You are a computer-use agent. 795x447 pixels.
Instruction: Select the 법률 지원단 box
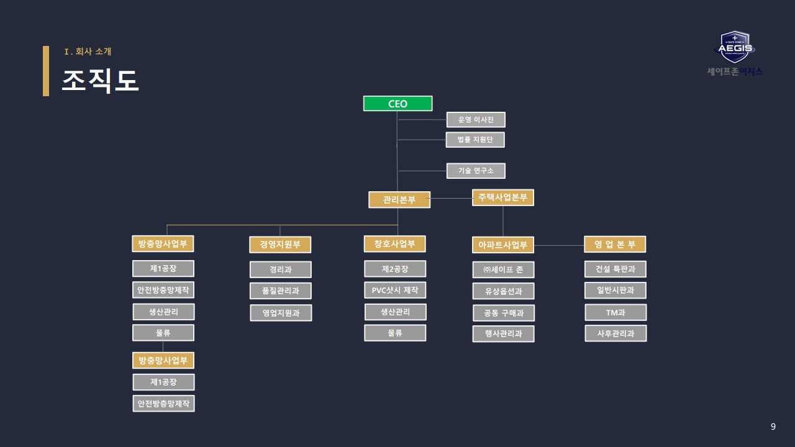tap(475, 140)
